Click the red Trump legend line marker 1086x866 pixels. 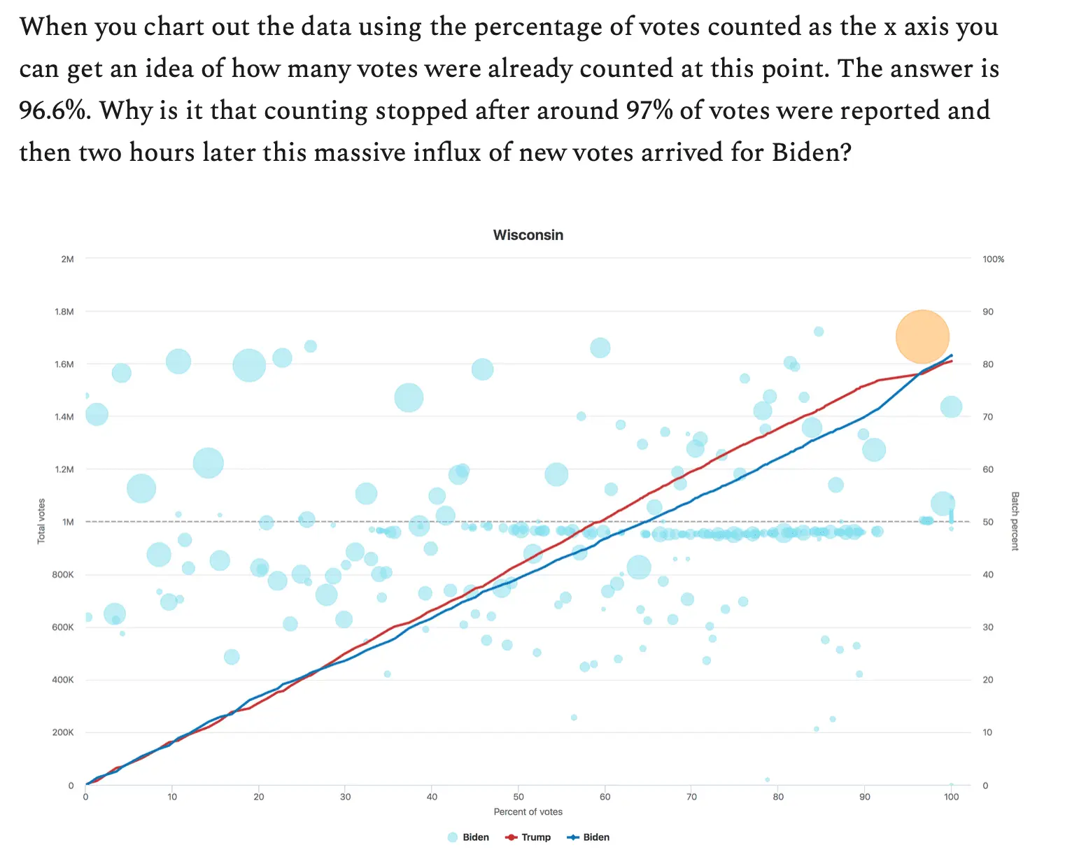tap(511, 837)
